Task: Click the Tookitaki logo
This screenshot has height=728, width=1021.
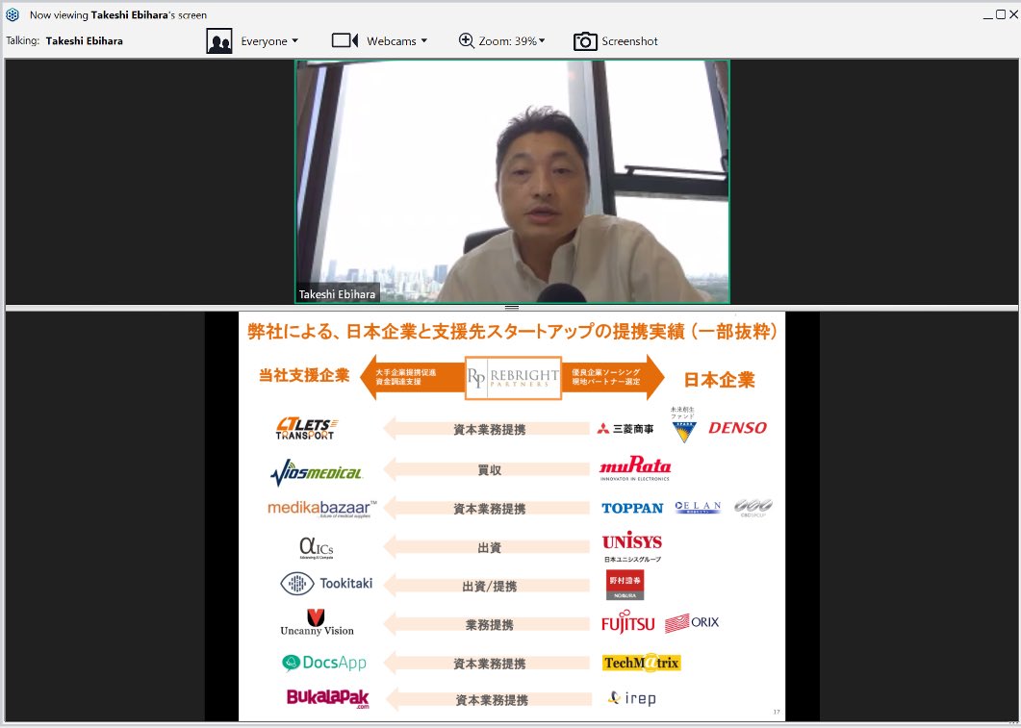Action: (326, 584)
